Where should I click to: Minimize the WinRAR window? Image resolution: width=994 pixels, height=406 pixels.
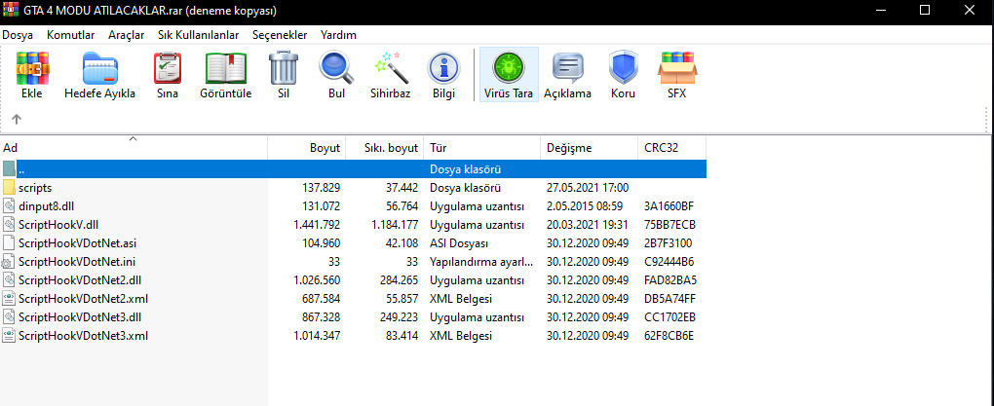(881, 11)
